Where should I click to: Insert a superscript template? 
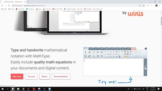coord(94,52)
